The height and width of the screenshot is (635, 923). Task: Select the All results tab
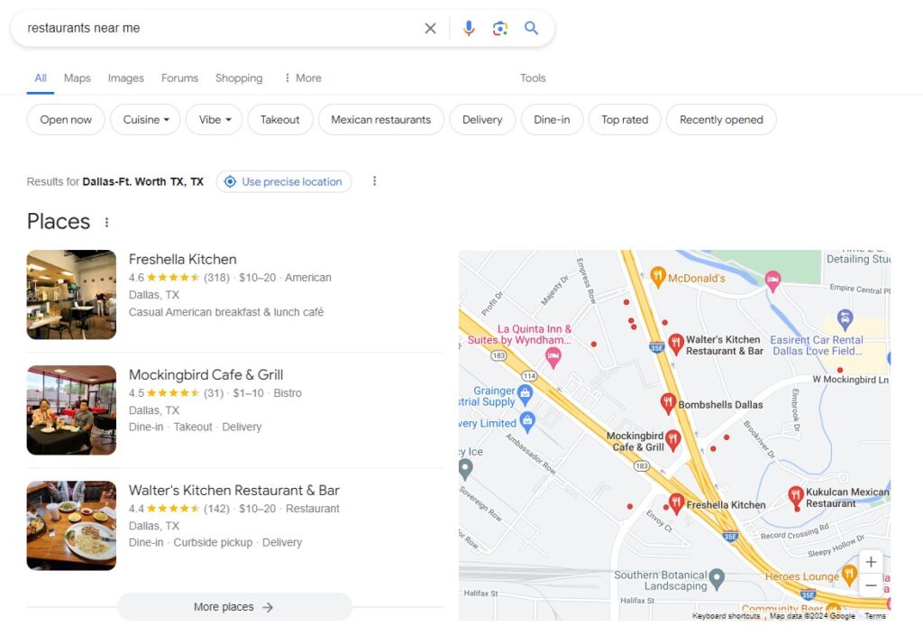click(40, 78)
